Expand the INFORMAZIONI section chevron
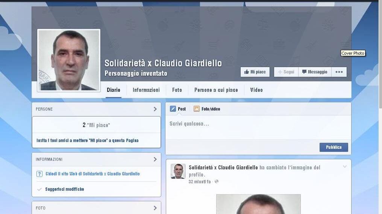 click(155, 159)
